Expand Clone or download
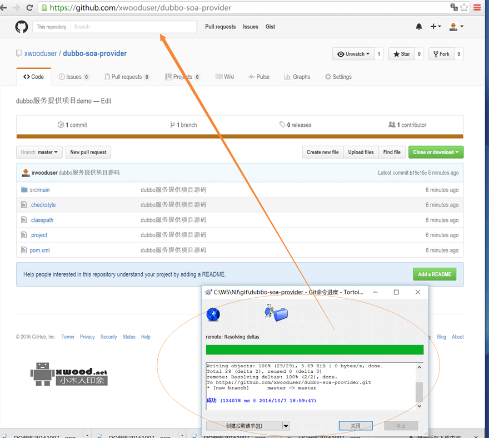489x438 pixels. tap(436, 152)
